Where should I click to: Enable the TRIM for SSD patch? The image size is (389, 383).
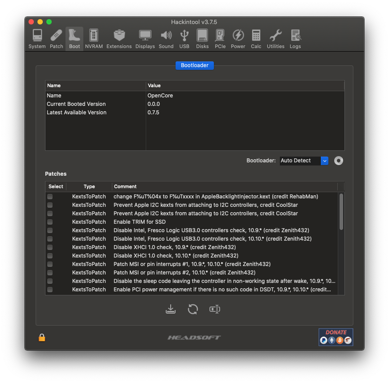coord(49,222)
